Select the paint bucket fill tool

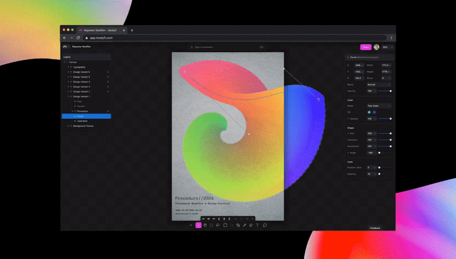[x=238, y=225]
